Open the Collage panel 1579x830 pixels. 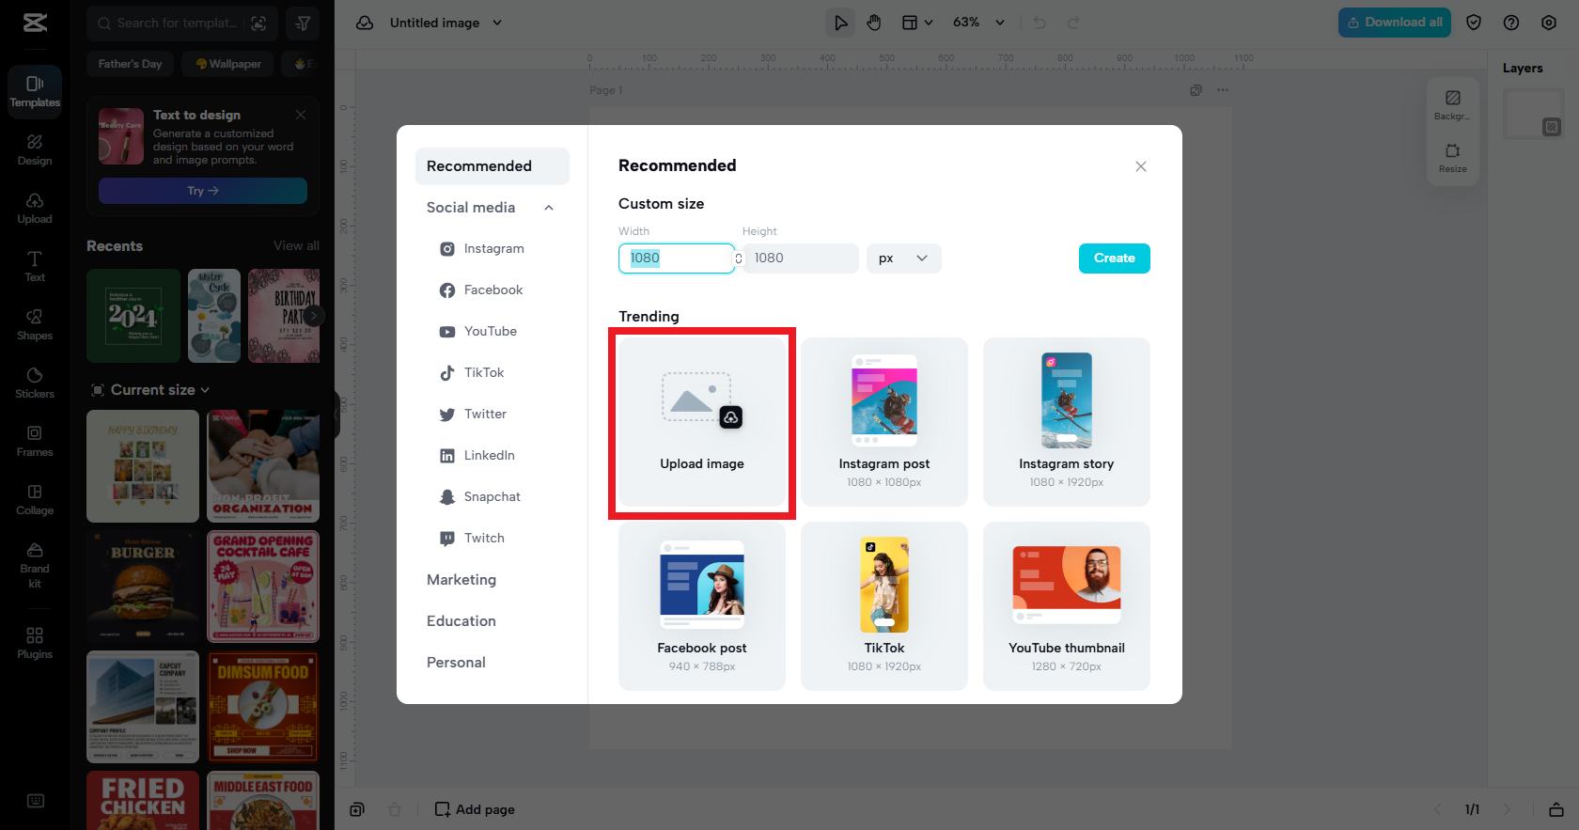(35, 500)
